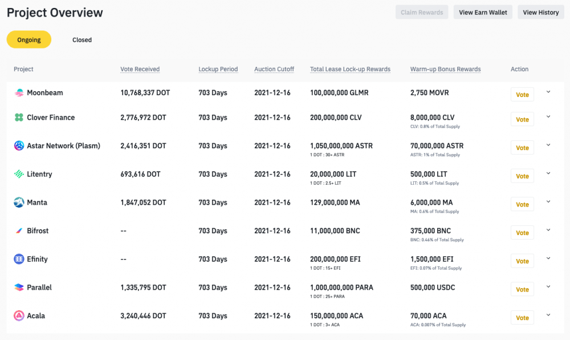Expand the Manta row chevron

click(548, 202)
